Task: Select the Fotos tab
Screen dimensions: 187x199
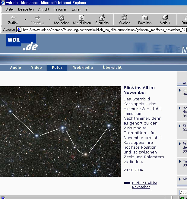Action: 57,68
